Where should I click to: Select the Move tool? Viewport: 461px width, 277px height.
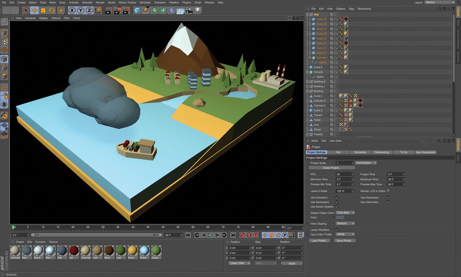point(34,9)
